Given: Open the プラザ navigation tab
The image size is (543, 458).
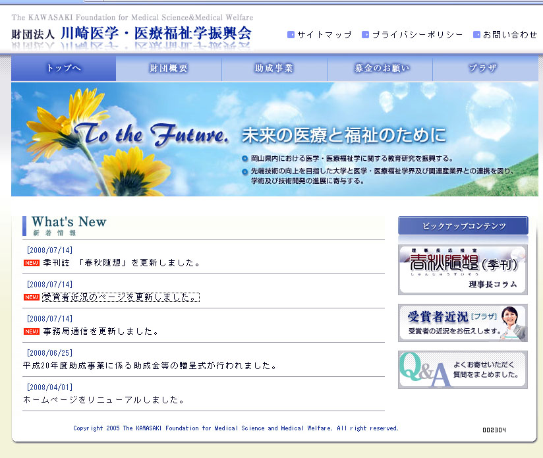Looking at the screenshot, I should (486, 68).
